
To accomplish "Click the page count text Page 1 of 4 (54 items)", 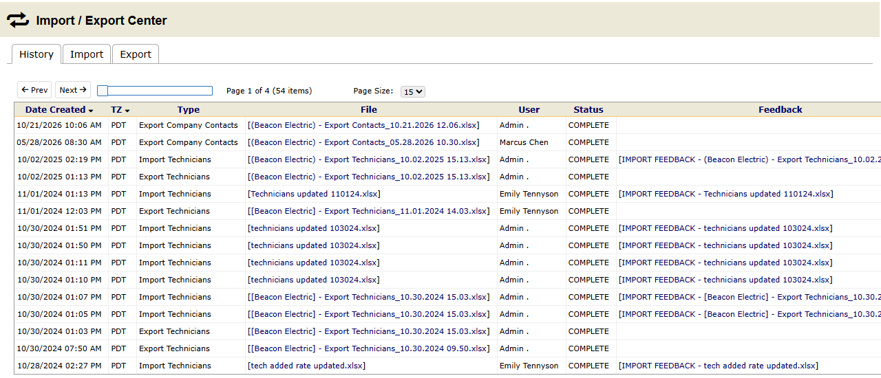I will pyautogui.click(x=269, y=91).
